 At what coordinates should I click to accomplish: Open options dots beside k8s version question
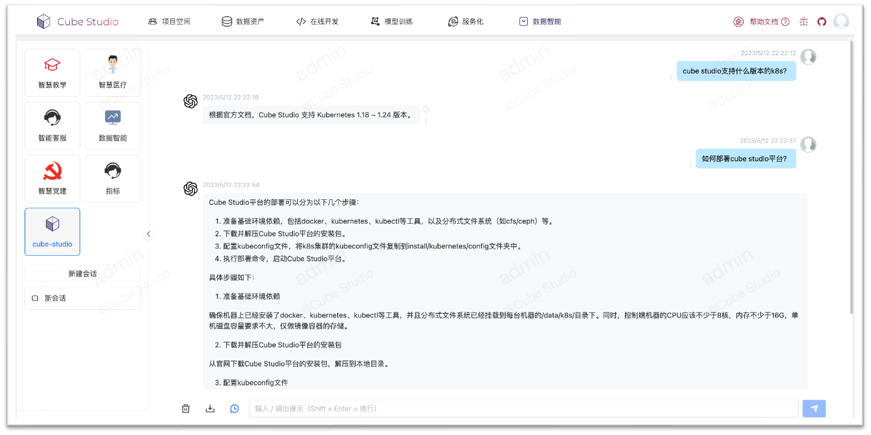pos(671,77)
